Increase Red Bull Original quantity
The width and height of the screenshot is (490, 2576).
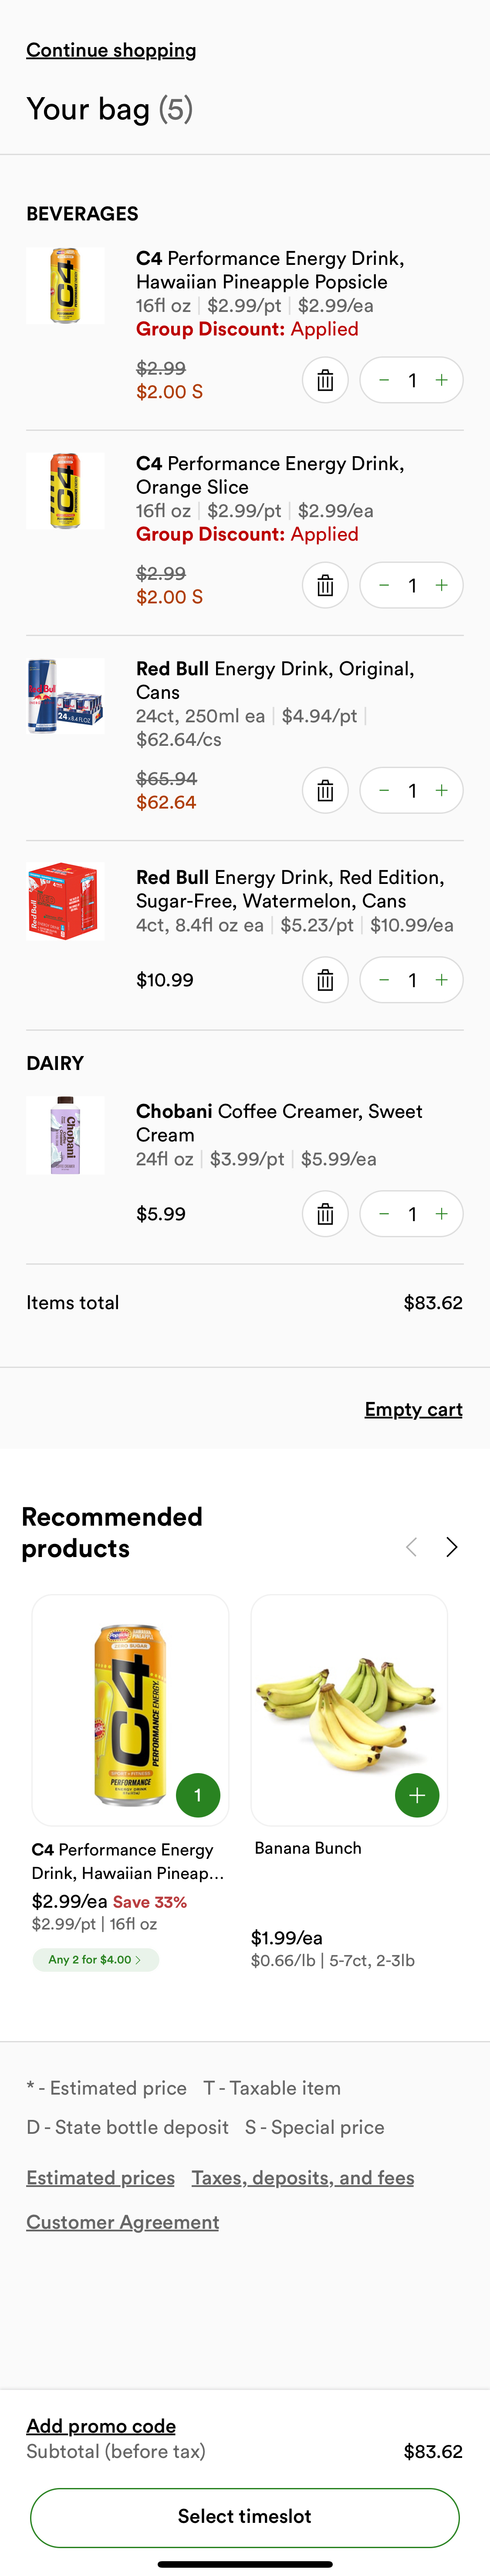440,790
